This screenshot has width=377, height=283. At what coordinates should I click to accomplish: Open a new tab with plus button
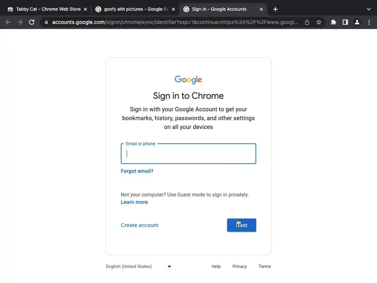click(x=275, y=9)
